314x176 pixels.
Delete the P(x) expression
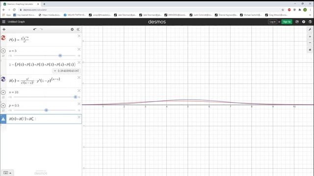(79, 36)
